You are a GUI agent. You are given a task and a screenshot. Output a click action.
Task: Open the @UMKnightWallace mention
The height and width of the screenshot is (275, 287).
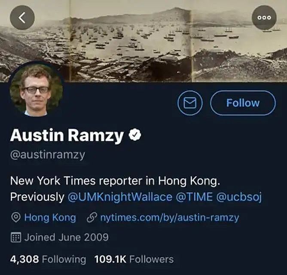point(120,197)
